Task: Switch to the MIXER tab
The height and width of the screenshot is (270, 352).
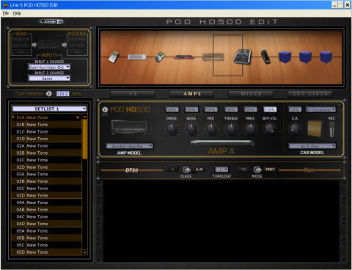Action: (251, 94)
